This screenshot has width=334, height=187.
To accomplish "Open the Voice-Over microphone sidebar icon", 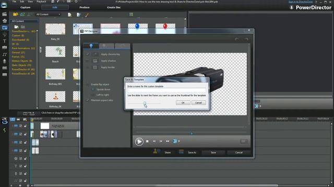I will point(4,61).
